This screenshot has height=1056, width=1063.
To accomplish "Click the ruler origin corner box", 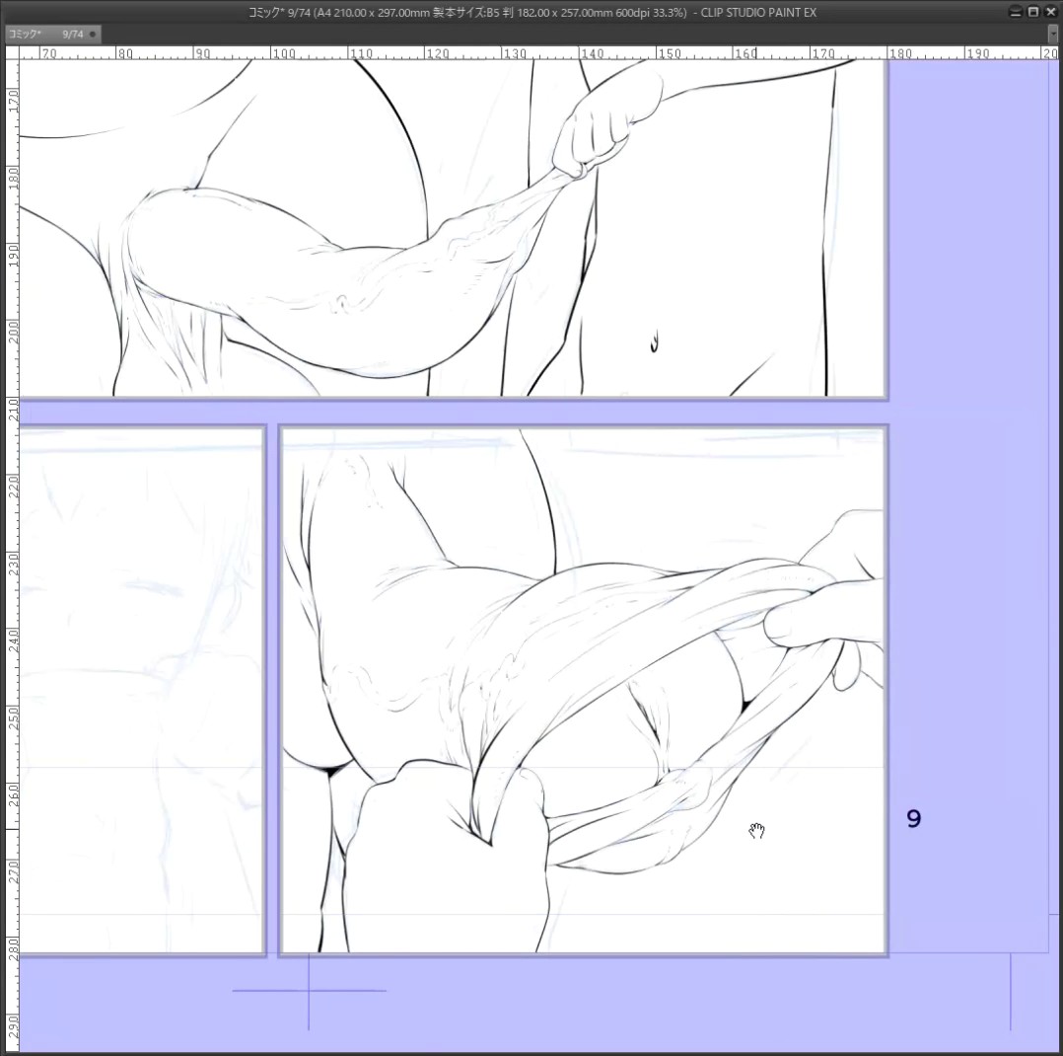I will (12, 52).
